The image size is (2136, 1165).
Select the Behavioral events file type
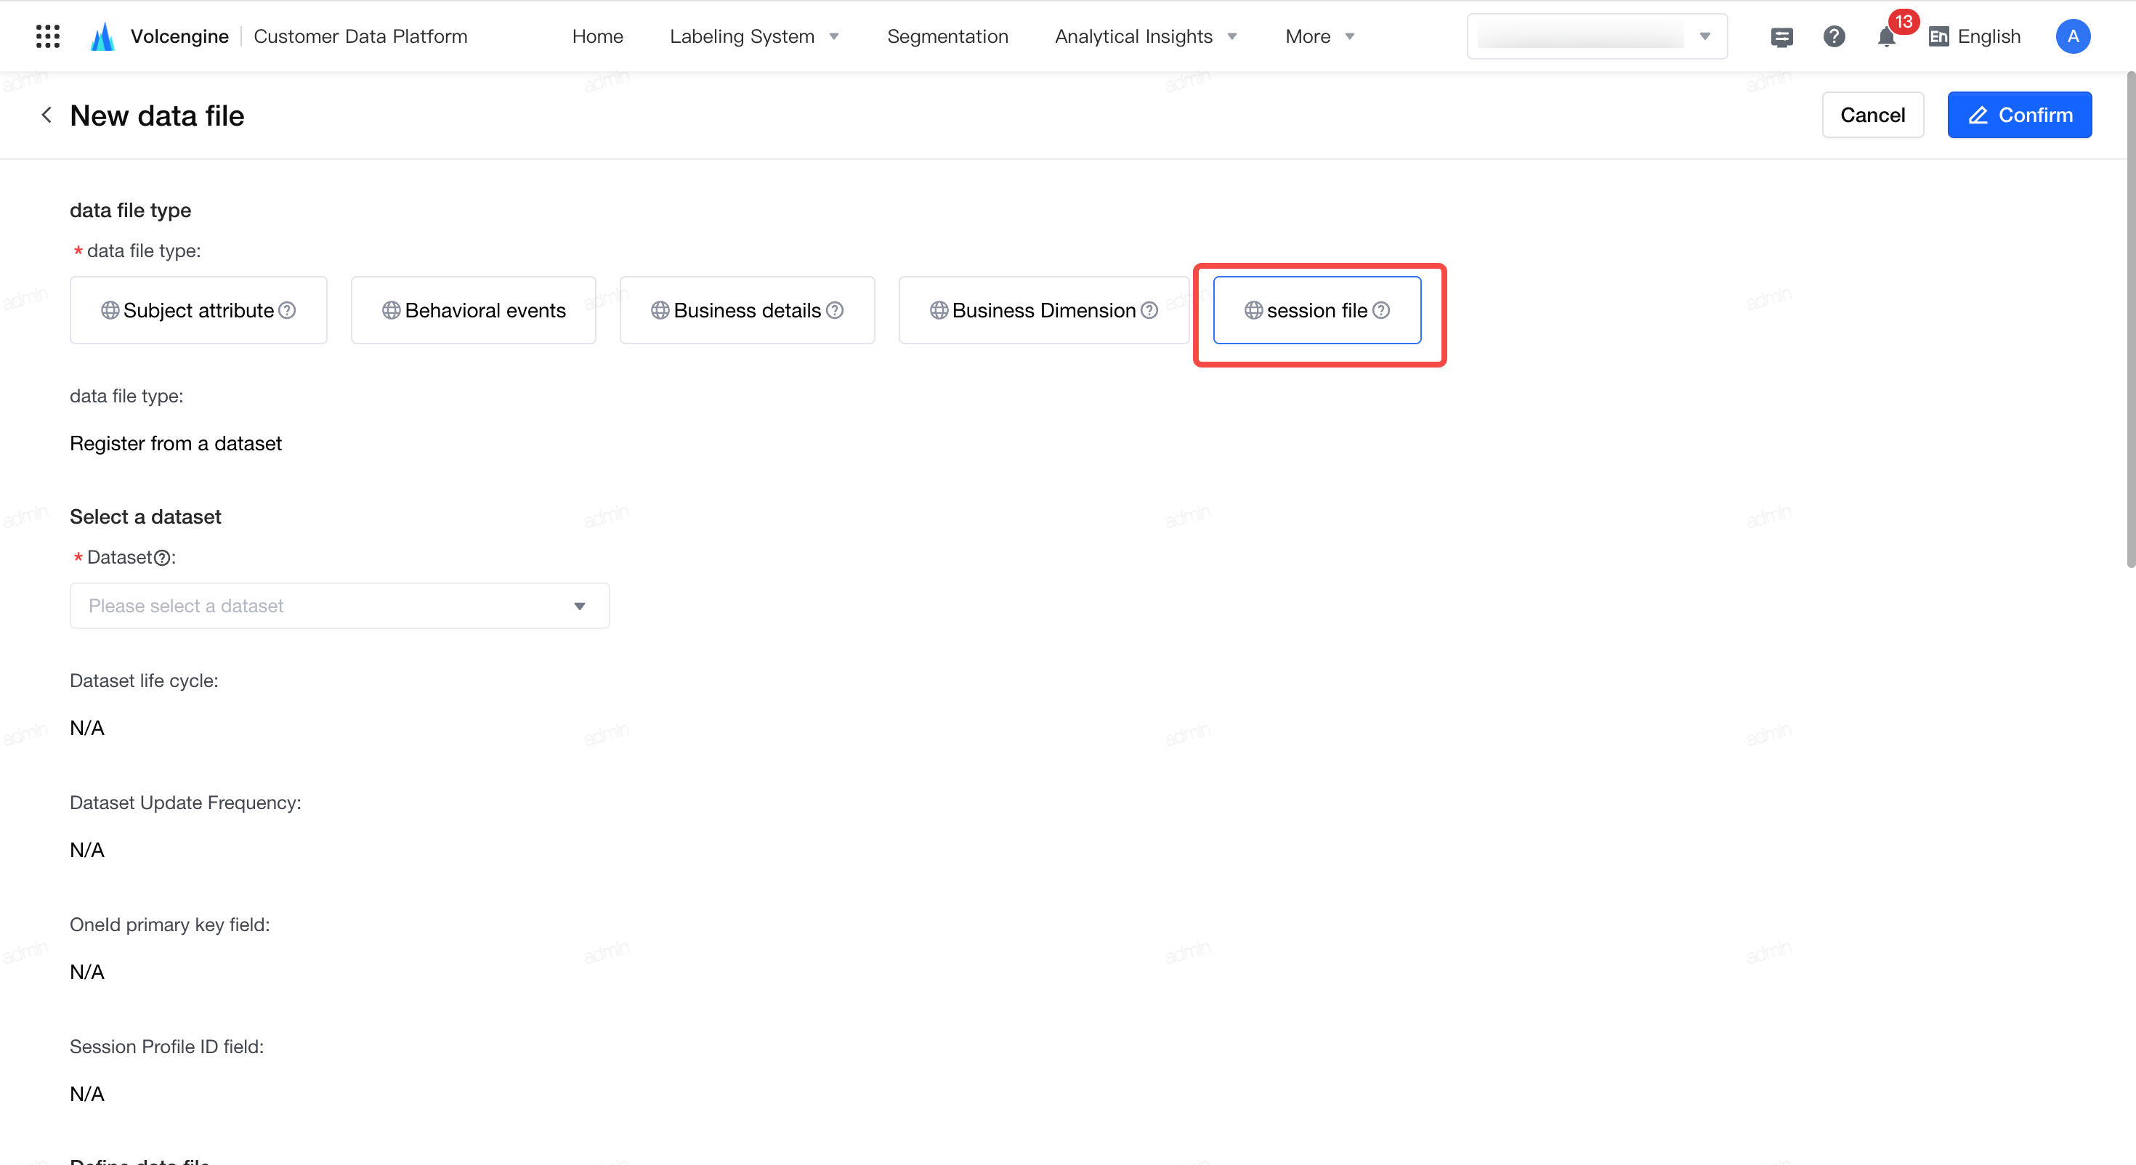pos(474,310)
